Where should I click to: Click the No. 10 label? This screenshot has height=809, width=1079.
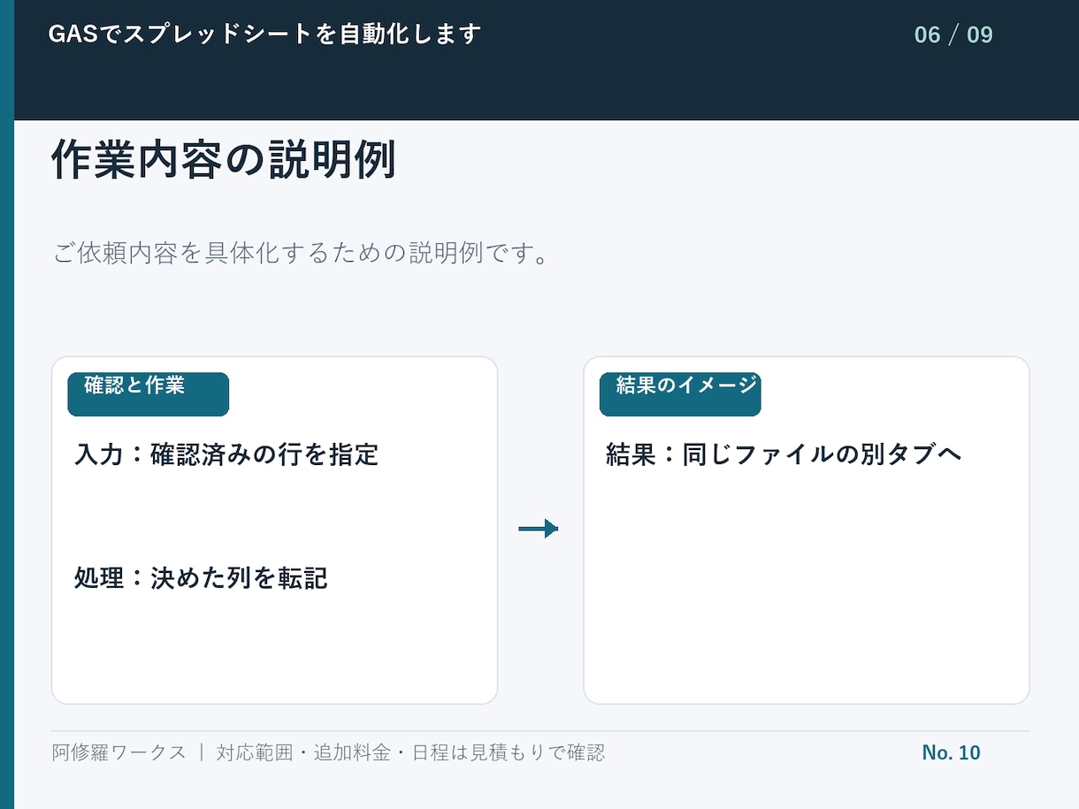tap(951, 752)
